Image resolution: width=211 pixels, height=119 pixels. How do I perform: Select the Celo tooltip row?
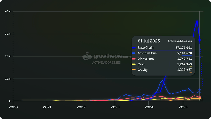pyautogui.click(x=162, y=64)
